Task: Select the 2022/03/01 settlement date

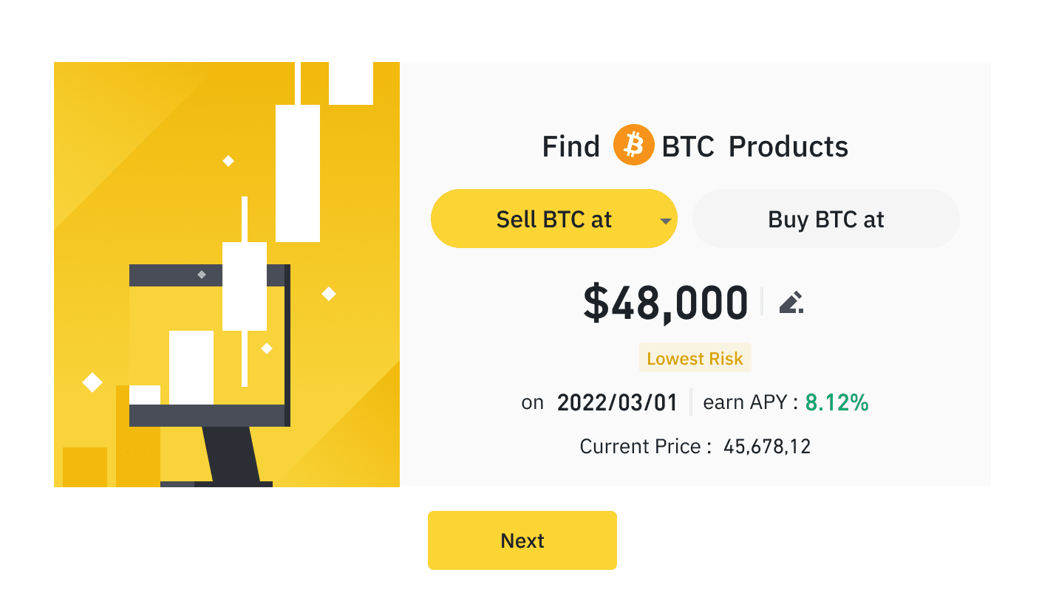Action: pyautogui.click(x=617, y=402)
